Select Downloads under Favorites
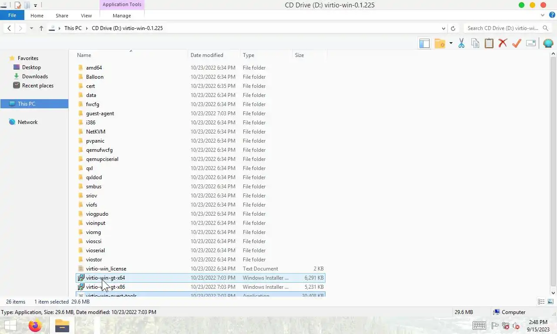The width and height of the screenshot is (557, 334). (x=35, y=77)
